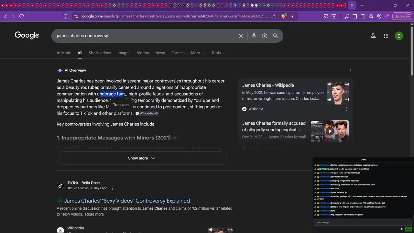Open the Wikipedia +3 sources chip
Screen dimensions: 414x233
tap(147, 113)
